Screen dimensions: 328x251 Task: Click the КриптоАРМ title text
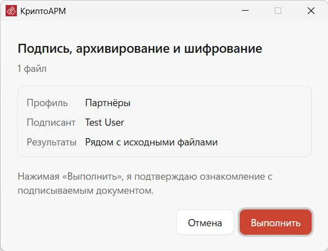[43, 11]
